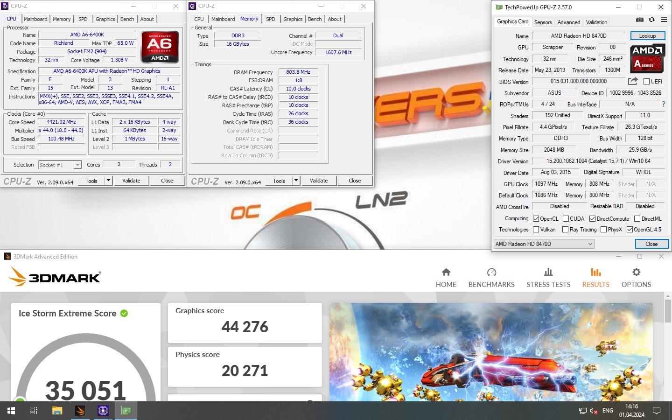This screenshot has height=420, width=672.
Task: Open Windows Start menu
Action: 11,411
